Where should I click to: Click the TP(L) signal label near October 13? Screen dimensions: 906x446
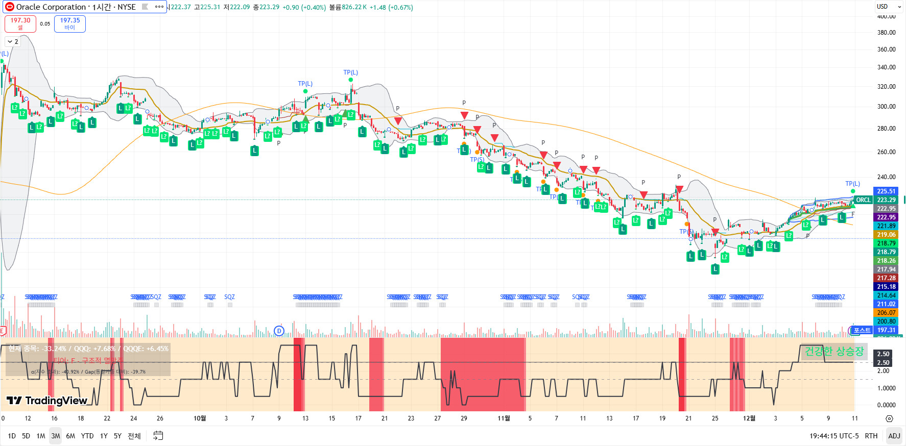tap(305, 84)
